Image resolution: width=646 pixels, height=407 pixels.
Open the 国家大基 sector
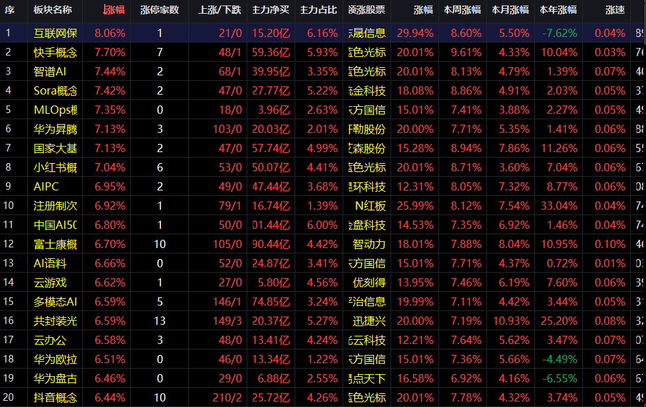55,148
